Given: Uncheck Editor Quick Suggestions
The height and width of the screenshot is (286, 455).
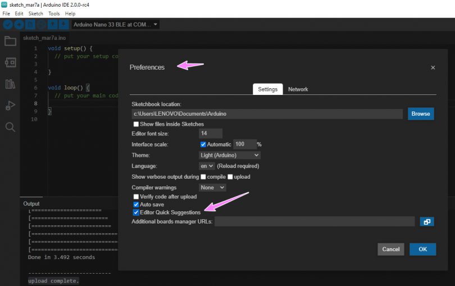Looking at the screenshot, I should (136, 213).
